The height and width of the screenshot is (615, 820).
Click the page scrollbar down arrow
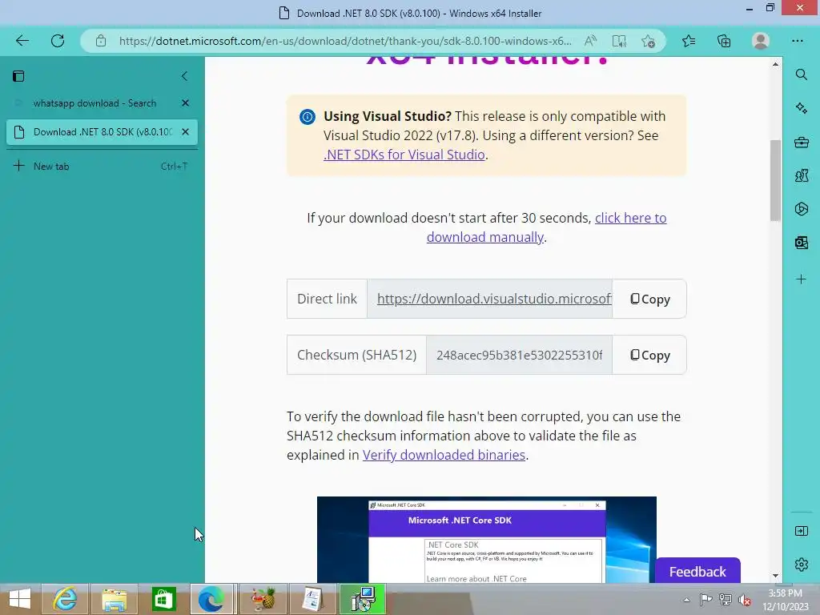point(775,576)
